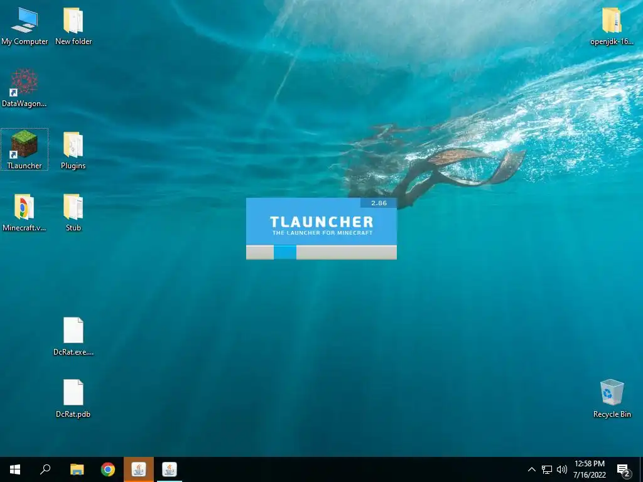The width and height of the screenshot is (643, 482).
Task: Select the Stub folder icon
Action: coord(73,212)
